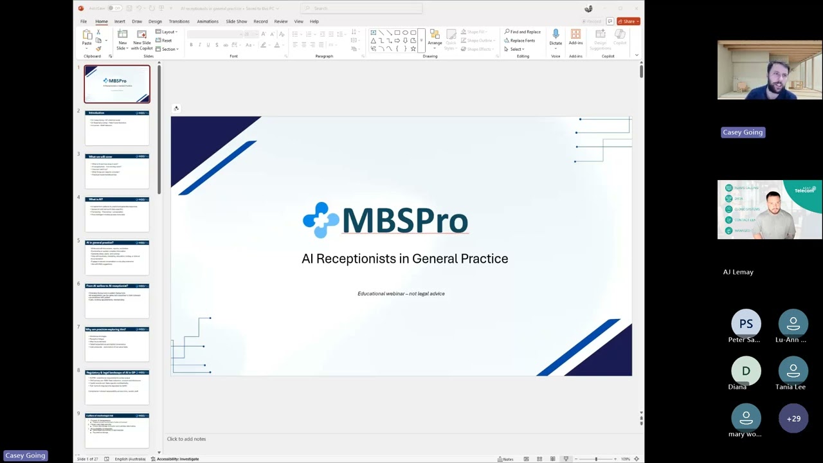Screen dimensions: 823x463
Task: Open Find and Replace
Action: 523,32
